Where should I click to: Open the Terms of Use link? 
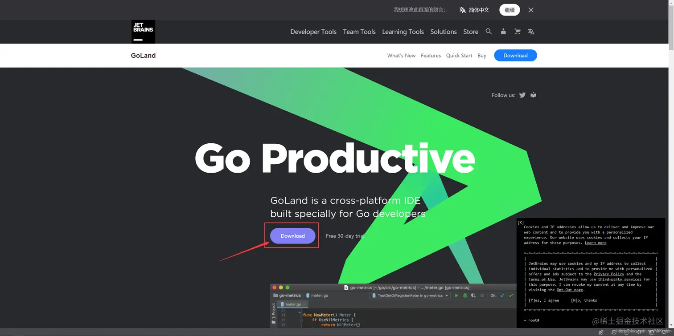pyautogui.click(x=542, y=279)
